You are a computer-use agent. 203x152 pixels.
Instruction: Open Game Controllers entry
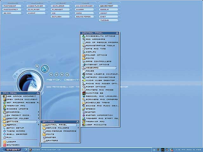pyautogui.click(x=99, y=61)
